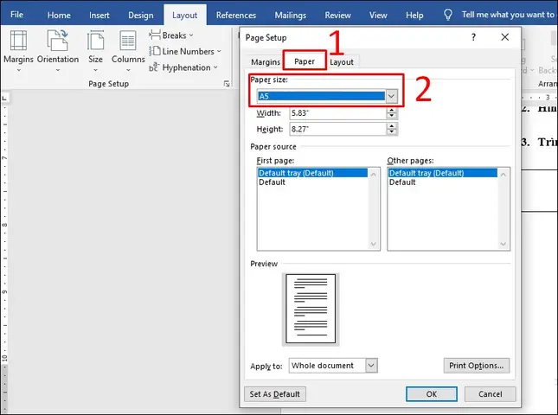Switch to the View ribbon tab
The width and height of the screenshot is (558, 415).
[378, 15]
